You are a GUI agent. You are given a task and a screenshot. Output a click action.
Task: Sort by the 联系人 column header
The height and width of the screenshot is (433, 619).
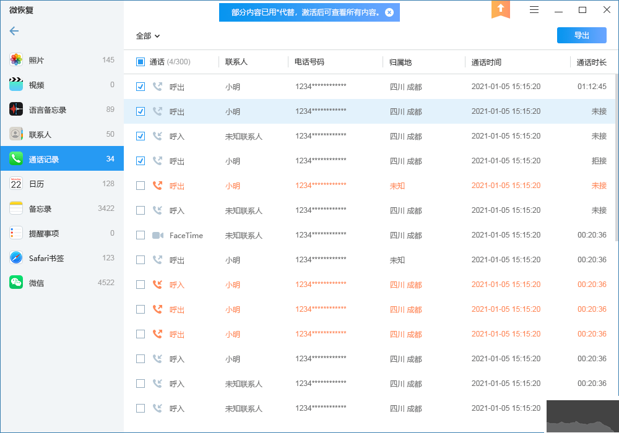(x=236, y=62)
